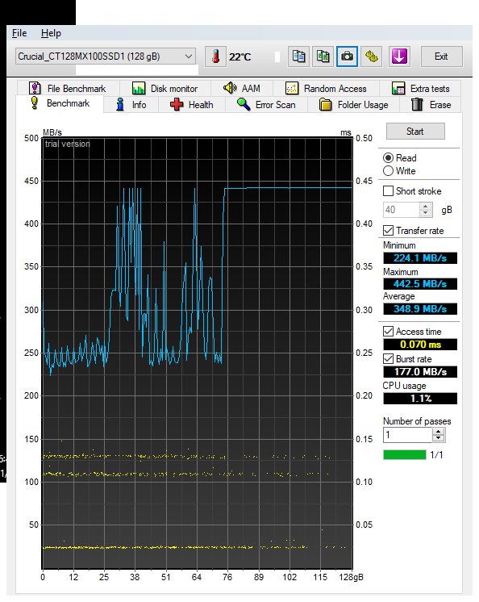Click the short stroke gB input field

(x=401, y=210)
